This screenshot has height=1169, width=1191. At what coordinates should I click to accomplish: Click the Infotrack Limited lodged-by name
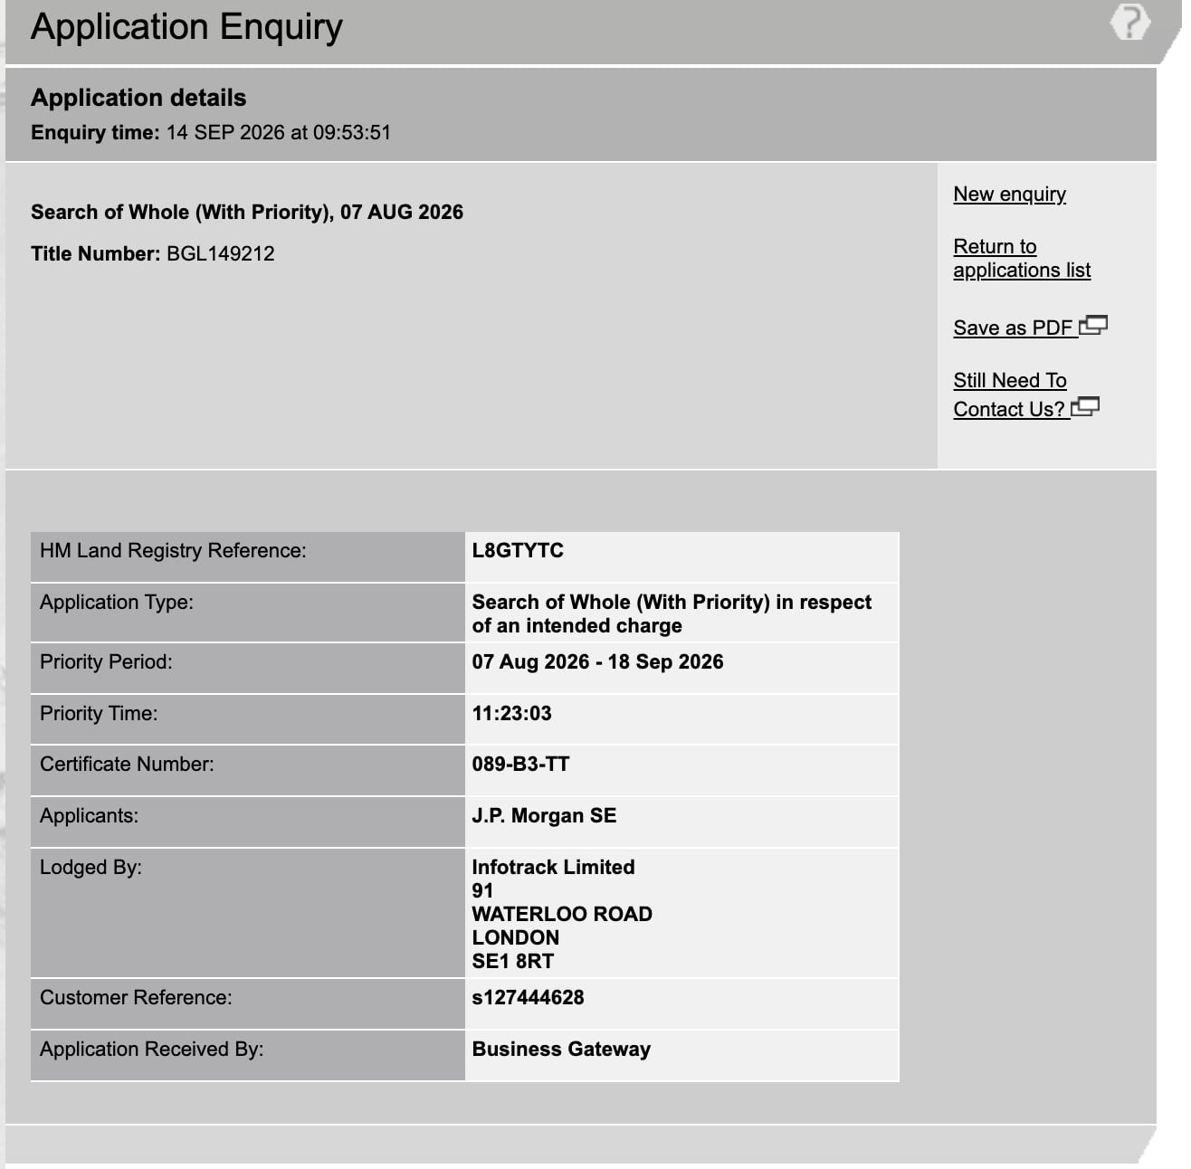point(553,867)
